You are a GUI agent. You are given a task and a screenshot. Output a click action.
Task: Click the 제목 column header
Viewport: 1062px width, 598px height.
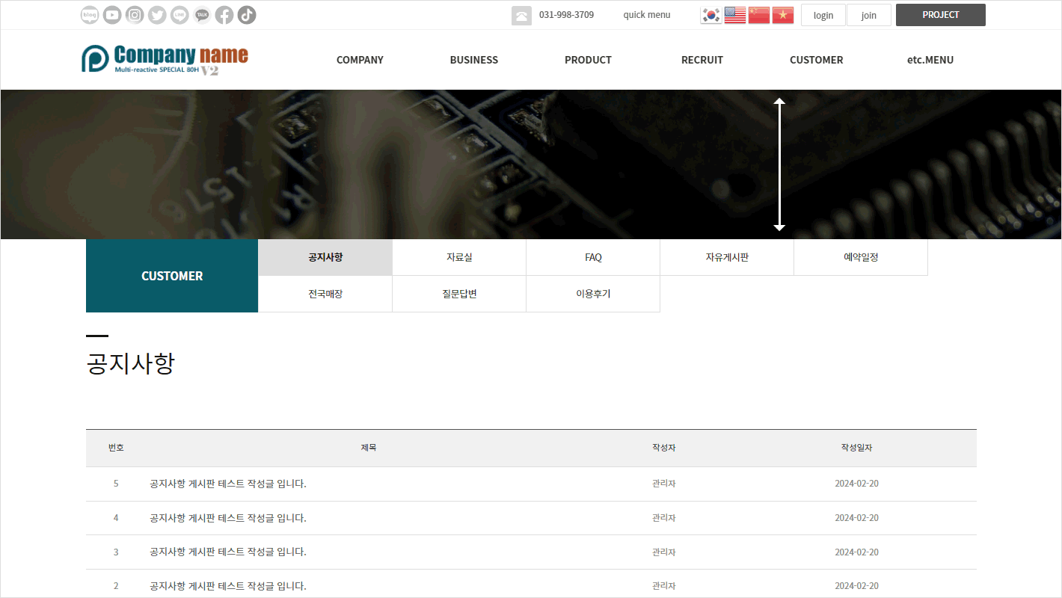click(369, 448)
